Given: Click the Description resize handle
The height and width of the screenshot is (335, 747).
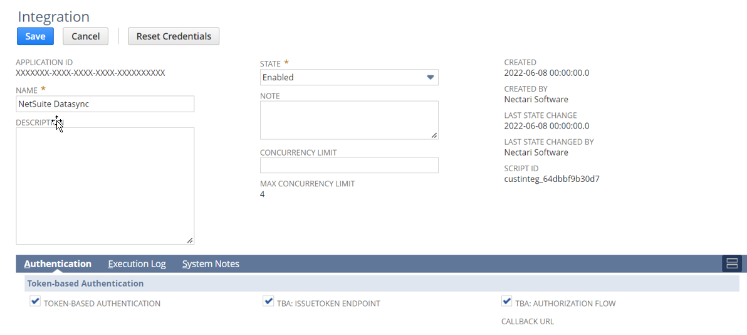Looking at the screenshot, I should (190, 240).
